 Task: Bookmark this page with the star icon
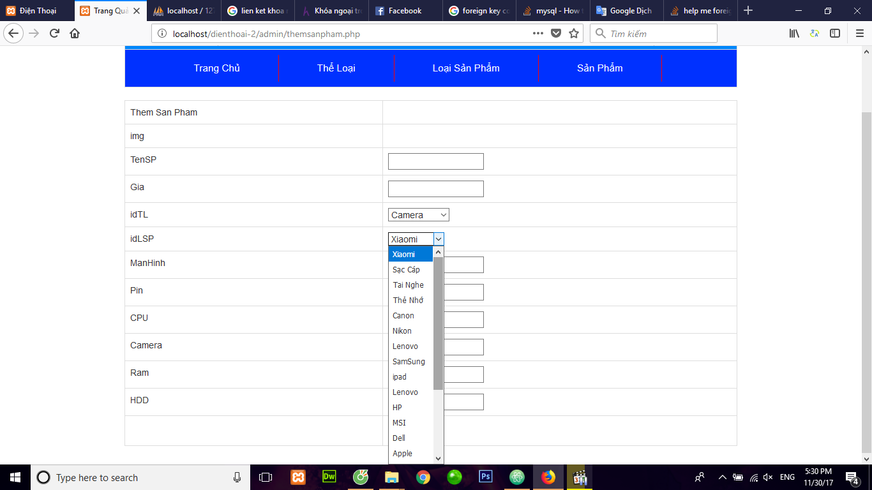pos(574,34)
